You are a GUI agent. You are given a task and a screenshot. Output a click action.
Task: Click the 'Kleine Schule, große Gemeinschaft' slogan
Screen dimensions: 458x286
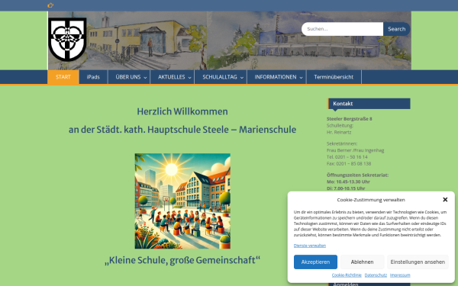point(182,260)
